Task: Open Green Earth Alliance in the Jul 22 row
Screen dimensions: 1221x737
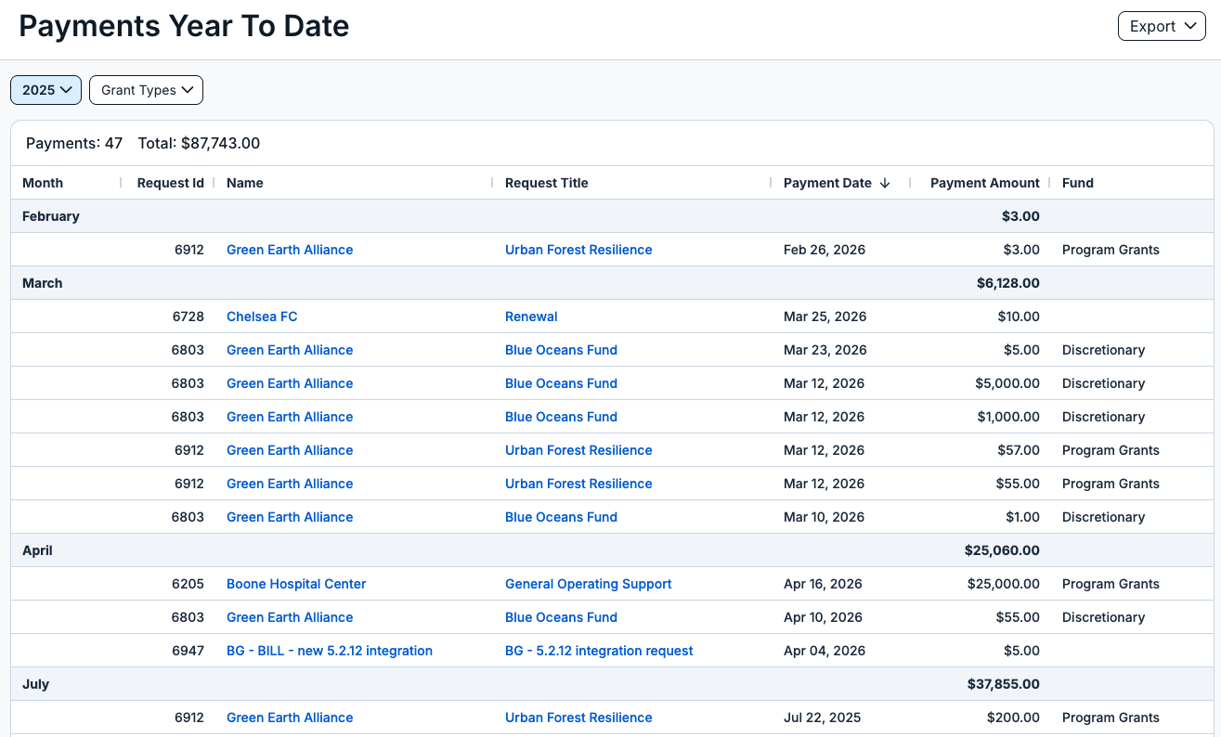Action: coord(290,718)
